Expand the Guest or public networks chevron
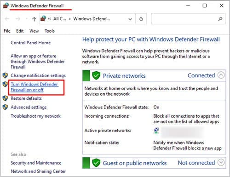This screenshot has height=177, width=230. [x=221, y=162]
